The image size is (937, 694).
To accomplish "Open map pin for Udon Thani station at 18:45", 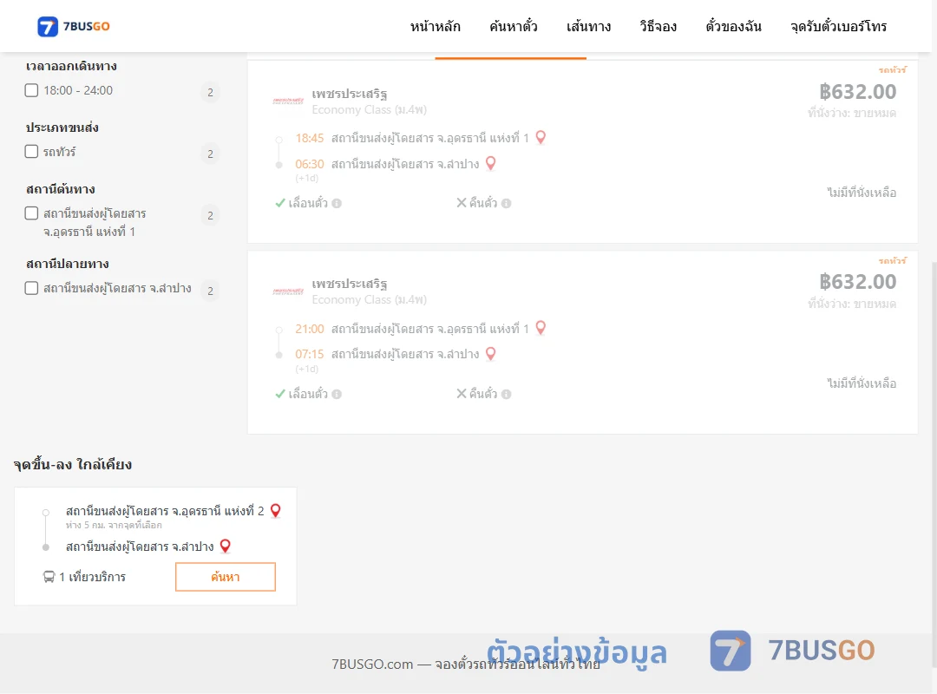I will [x=541, y=137].
